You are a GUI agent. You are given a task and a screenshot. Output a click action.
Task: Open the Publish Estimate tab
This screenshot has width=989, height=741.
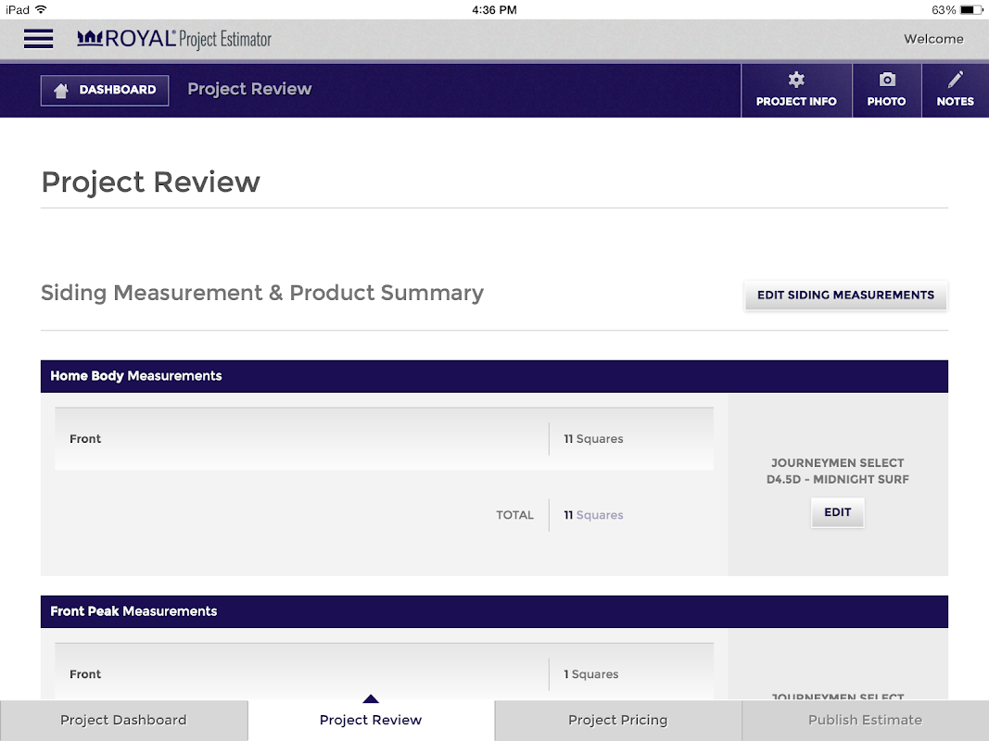click(865, 721)
